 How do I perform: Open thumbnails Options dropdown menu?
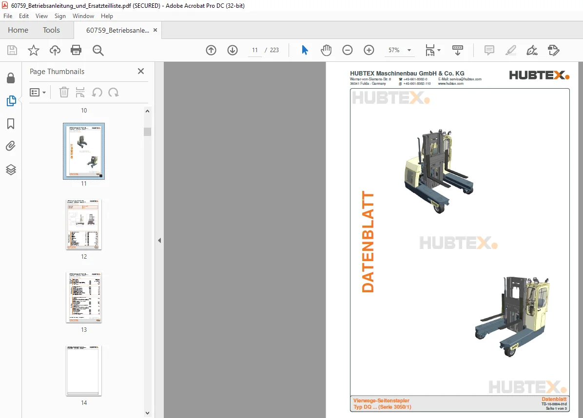(38, 92)
